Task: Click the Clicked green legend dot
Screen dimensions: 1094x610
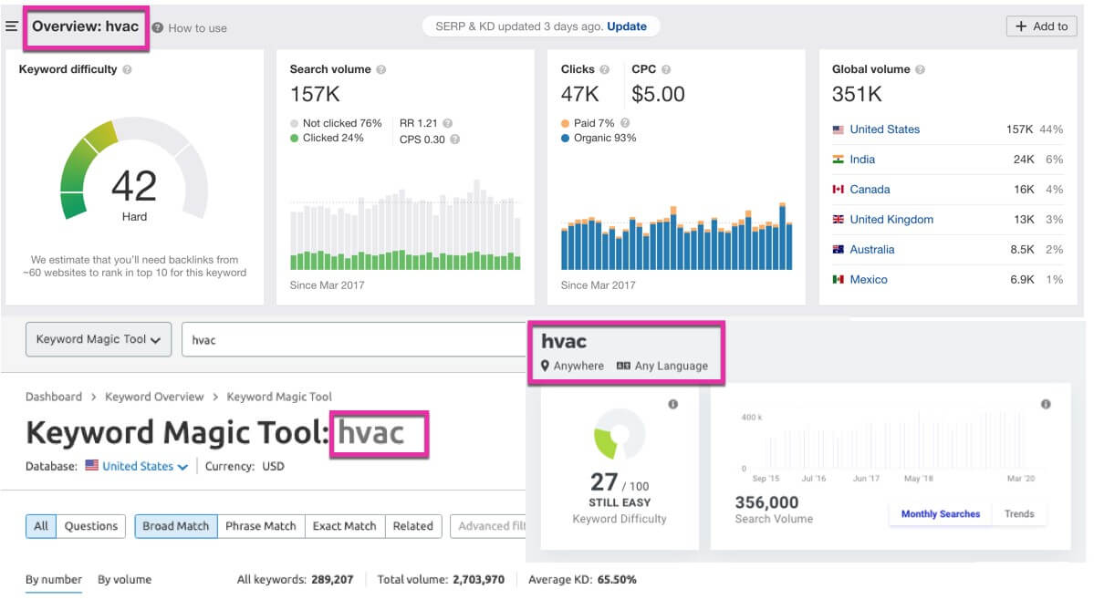Action: coord(294,138)
